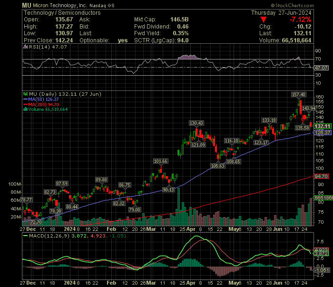Image resolution: width=333 pixels, height=287 pixels.
Task: Click the 89.88 price label
Action: click(101, 180)
